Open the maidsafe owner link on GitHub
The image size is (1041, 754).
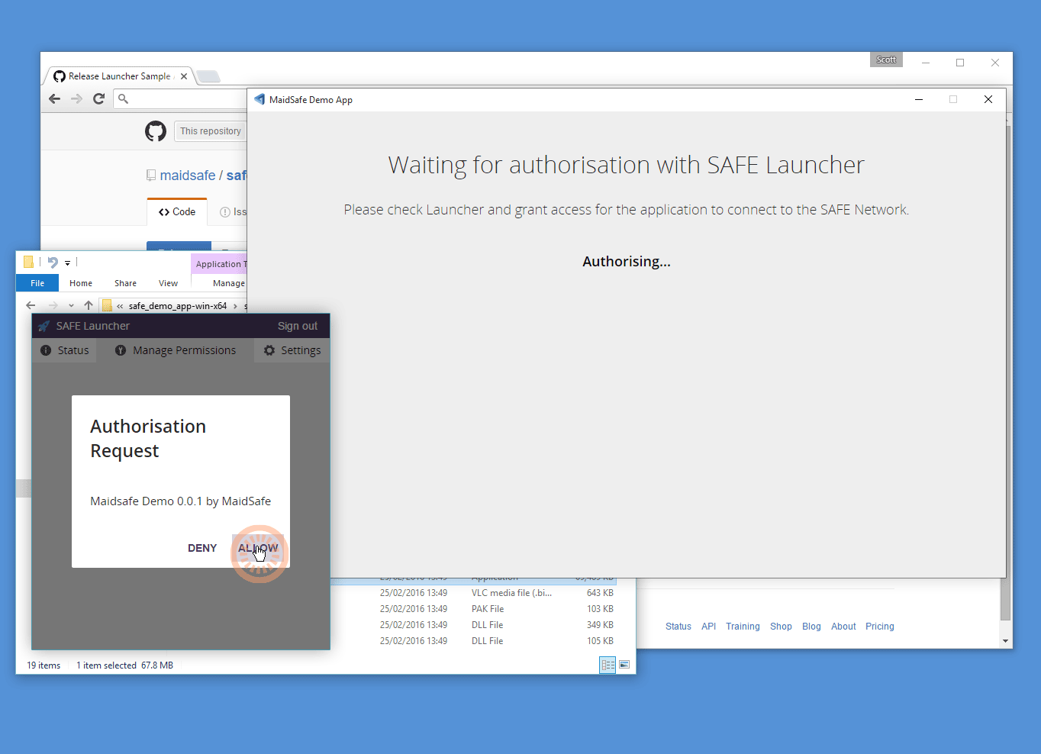pyautogui.click(x=188, y=176)
